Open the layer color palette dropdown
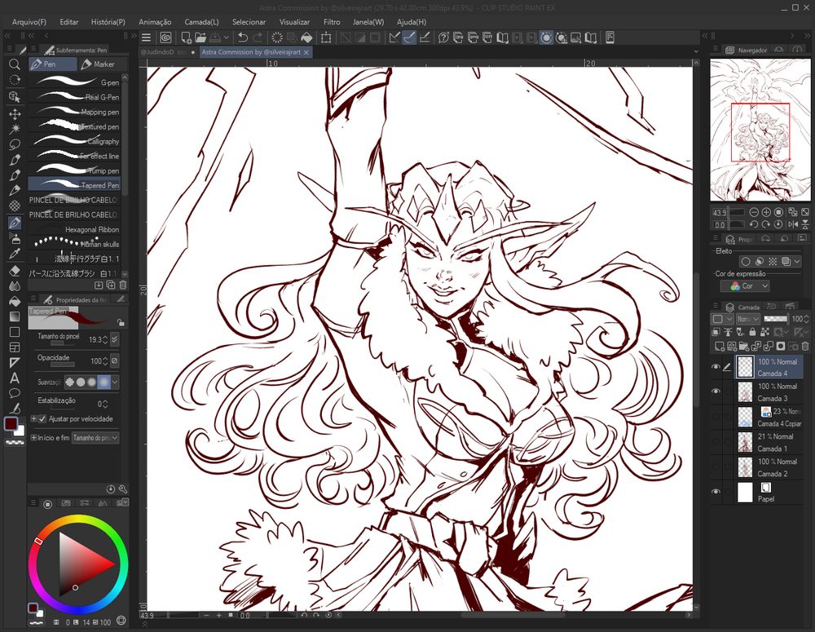This screenshot has width=815, height=632. (722, 319)
